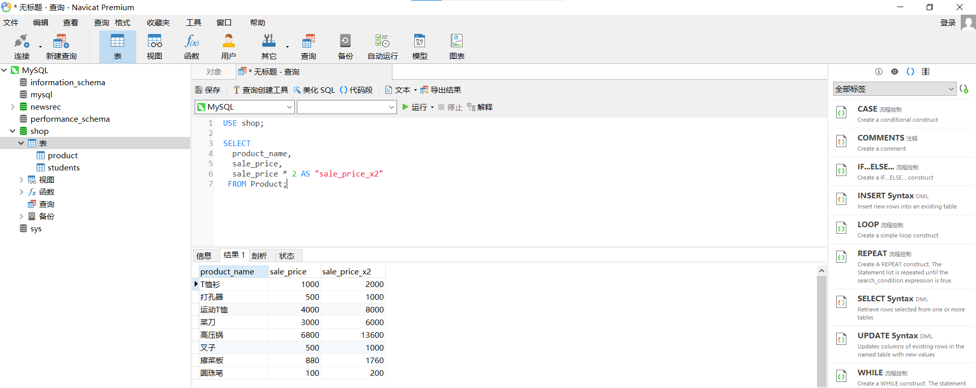976x388 pixels.
Task: Open the 连接 (Connection) toolbar icon
Action: coord(21,47)
